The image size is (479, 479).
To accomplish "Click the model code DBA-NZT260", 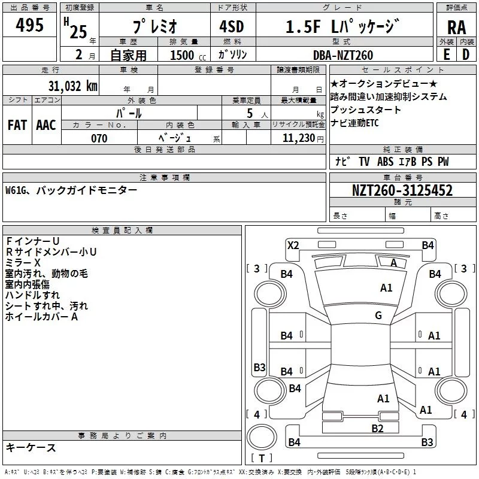I will pyautogui.click(x=342, y=55).
